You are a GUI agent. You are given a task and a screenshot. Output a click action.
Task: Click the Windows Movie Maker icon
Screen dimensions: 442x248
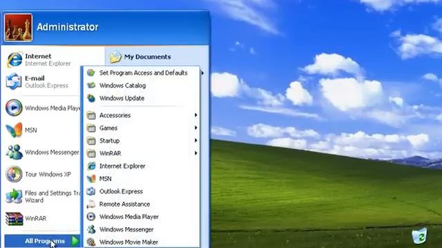91,242
